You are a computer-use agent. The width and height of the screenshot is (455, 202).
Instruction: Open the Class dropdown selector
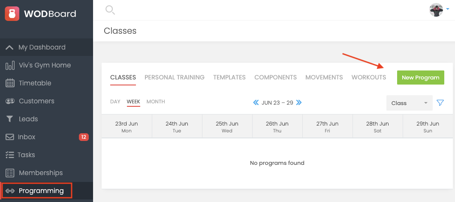tap(409, 103)
